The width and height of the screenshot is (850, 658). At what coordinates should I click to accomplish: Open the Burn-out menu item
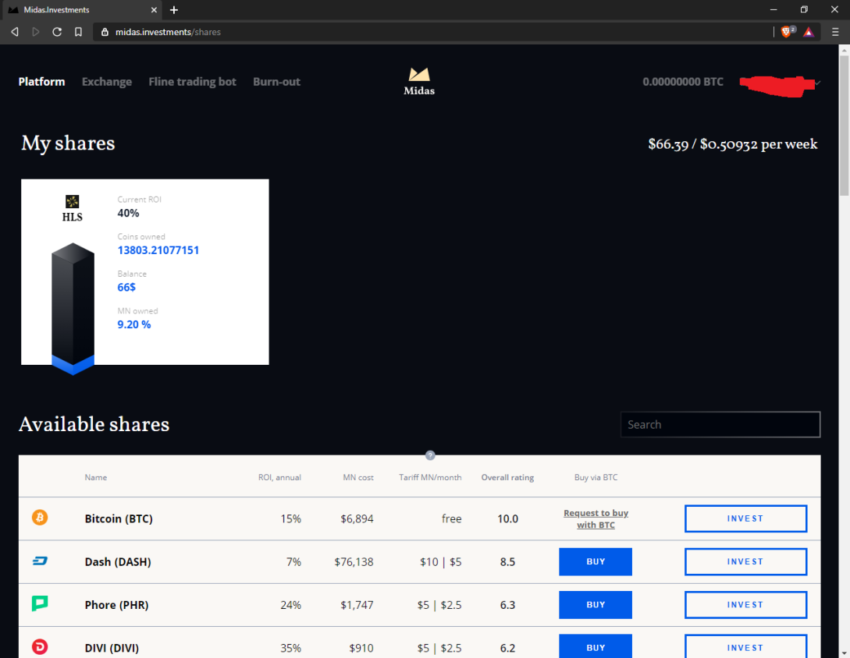(x=276, y=82)
